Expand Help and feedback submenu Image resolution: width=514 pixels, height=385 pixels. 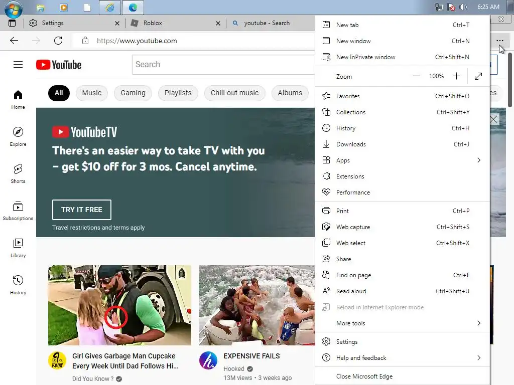click(402, 358)
